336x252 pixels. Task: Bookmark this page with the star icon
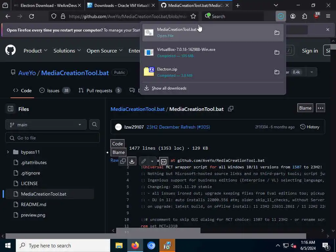coord(193,16)
